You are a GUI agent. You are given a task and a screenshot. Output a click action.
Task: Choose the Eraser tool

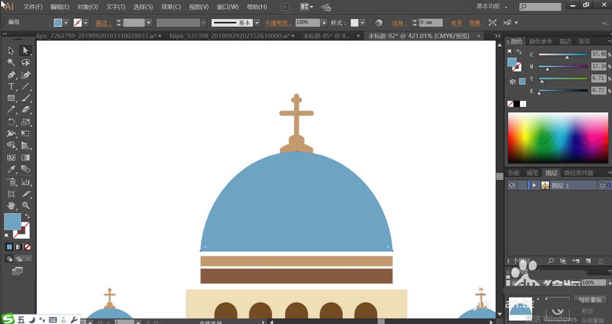click(25, 110)
